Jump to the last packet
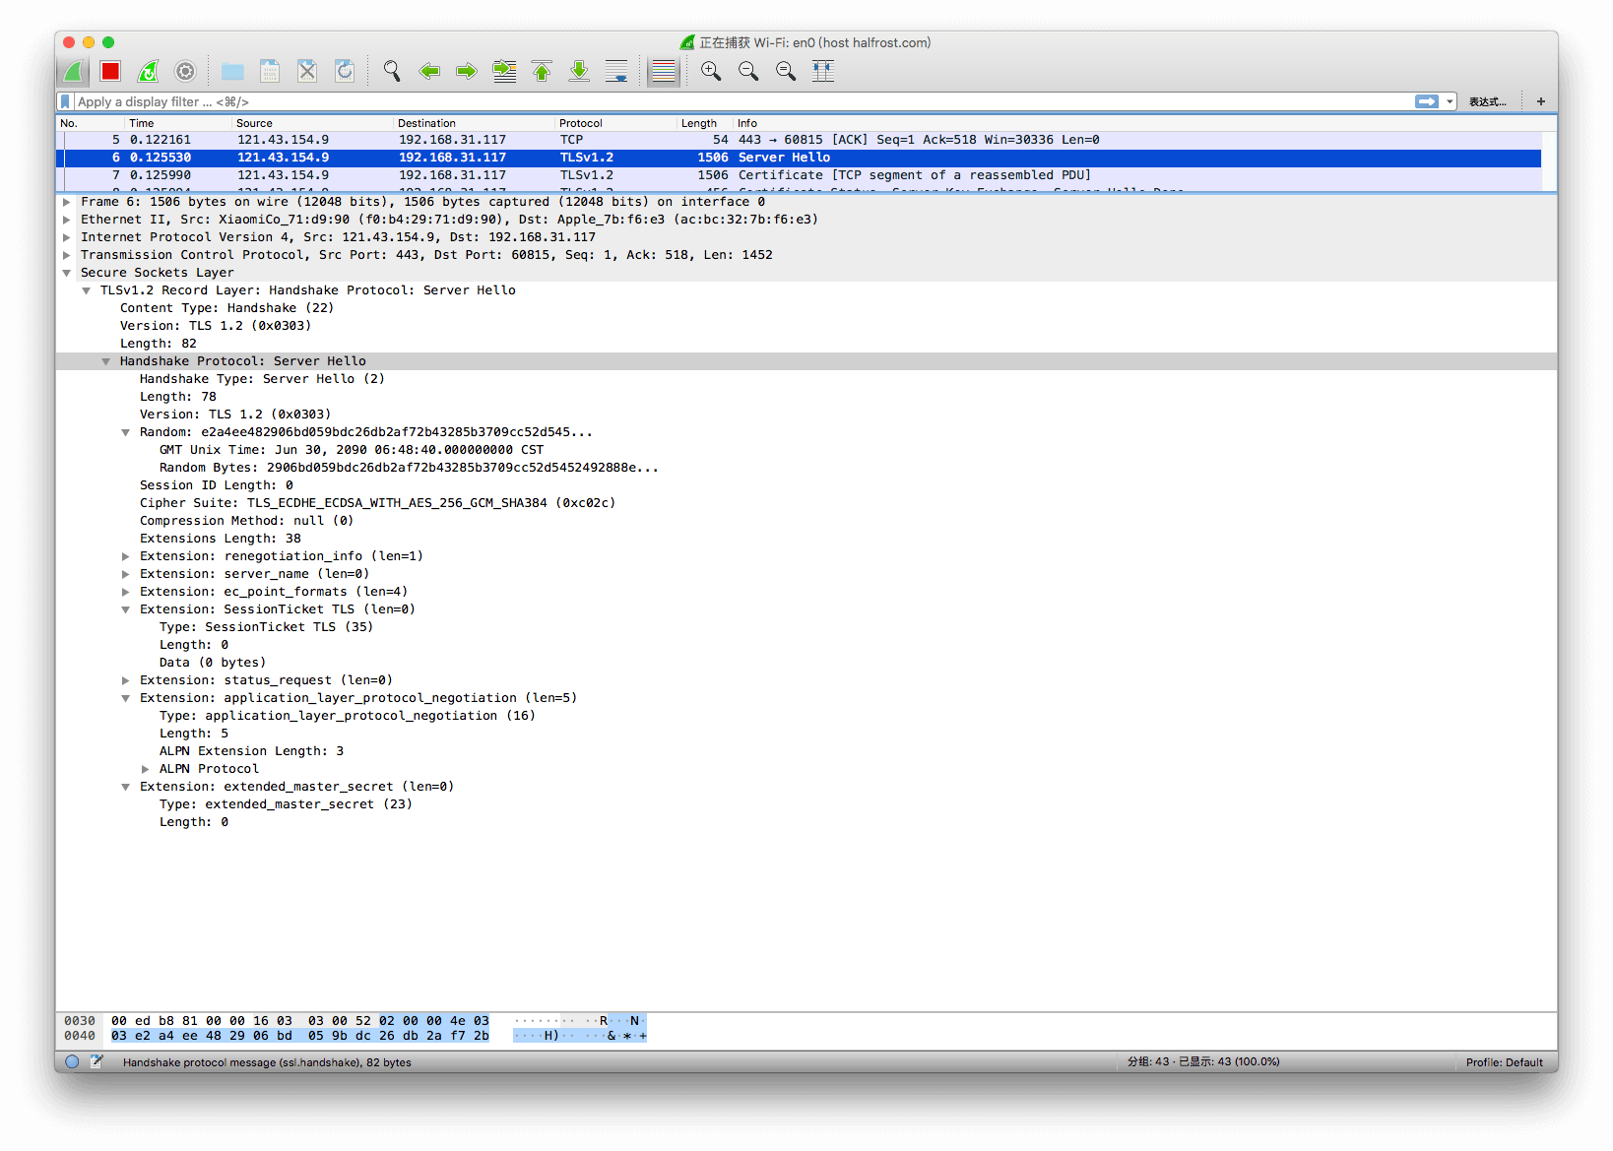 click(579, 71)
